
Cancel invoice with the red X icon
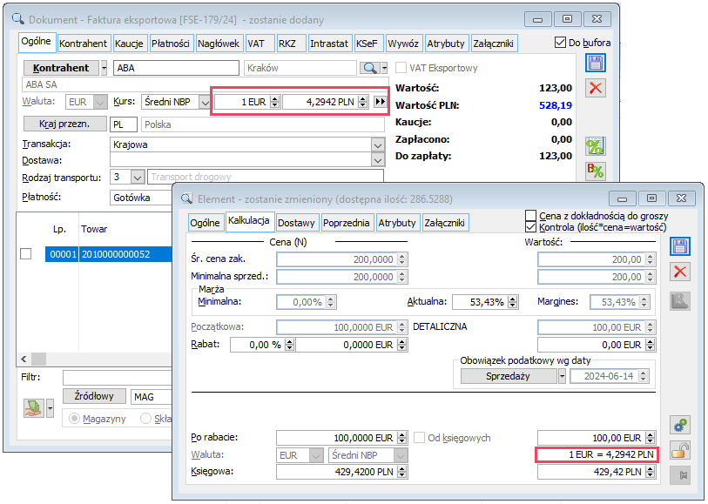point(595,88)
